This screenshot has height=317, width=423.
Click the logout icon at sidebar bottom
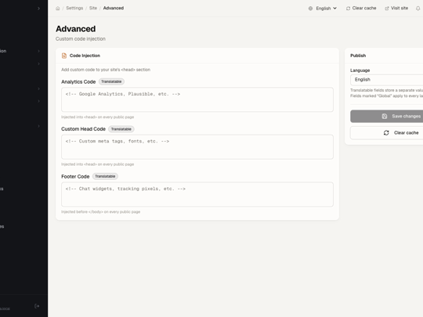click(37, 306)
